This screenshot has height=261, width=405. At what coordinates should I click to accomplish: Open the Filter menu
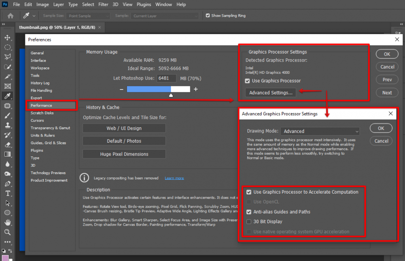103,4
